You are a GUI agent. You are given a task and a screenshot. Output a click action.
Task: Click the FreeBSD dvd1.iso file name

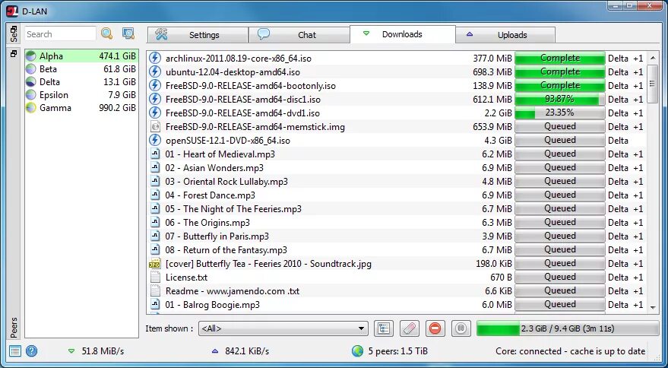242,113
